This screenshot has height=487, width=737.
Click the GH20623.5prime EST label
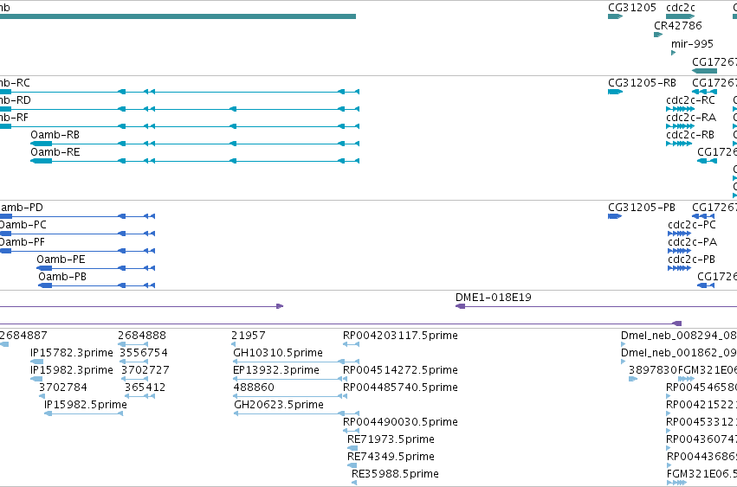click(279, 405)
